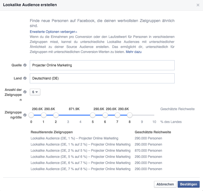Open the Mehr dazu link
Image resolution: width=203 pixels, height=191 pixels.
134,52
